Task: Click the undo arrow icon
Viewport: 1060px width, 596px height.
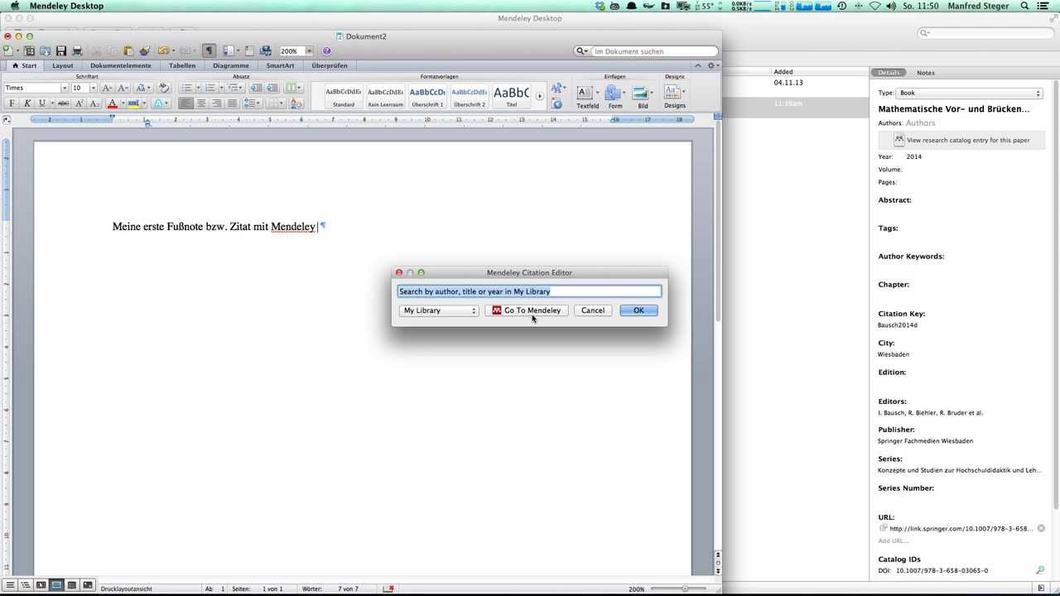Action: pyautogui.click(x=163, y=51)
